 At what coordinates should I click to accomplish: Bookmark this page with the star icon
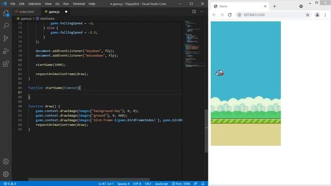(308, 15)
